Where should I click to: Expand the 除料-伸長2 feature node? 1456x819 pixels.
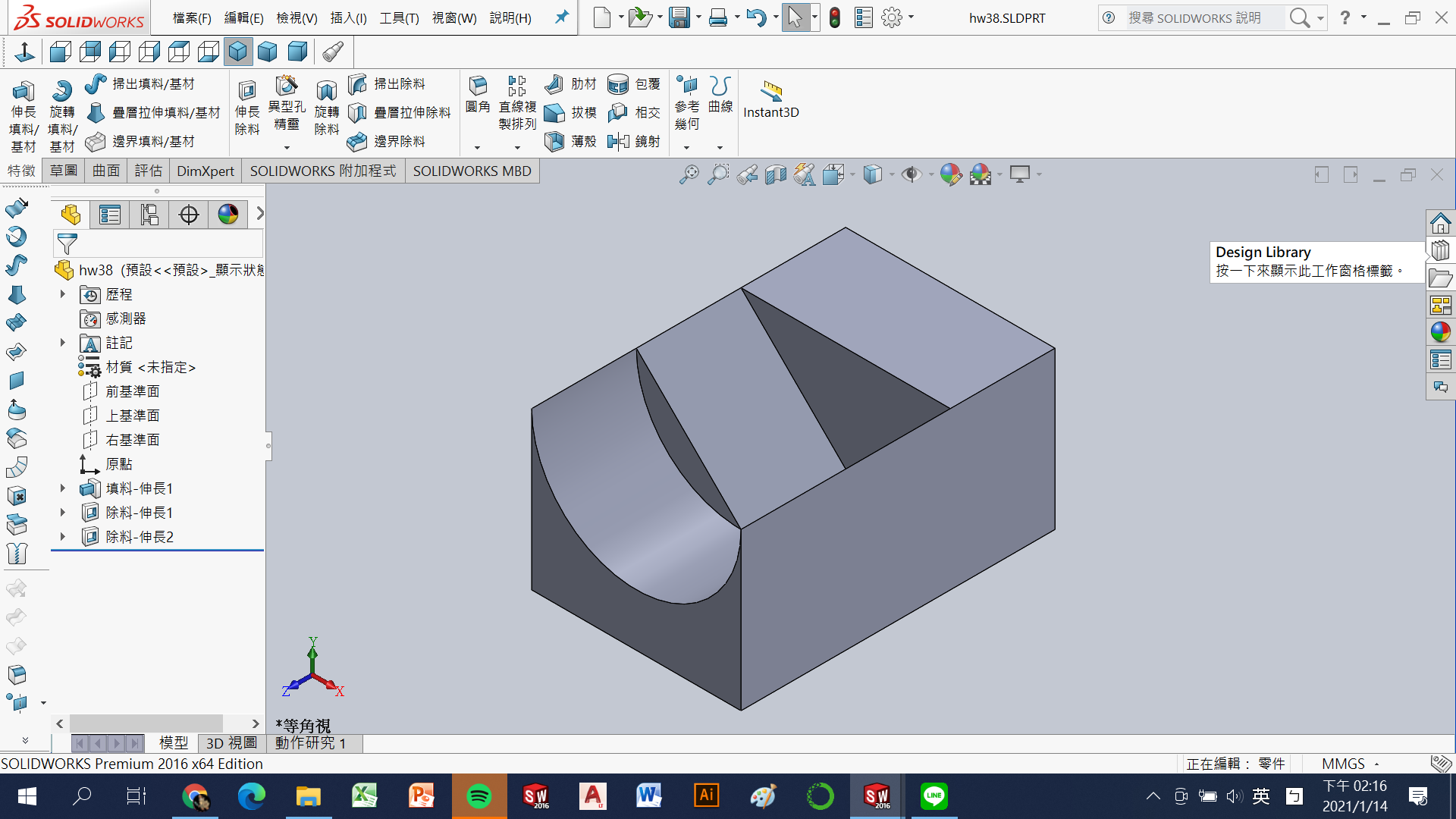click(63, 537)
